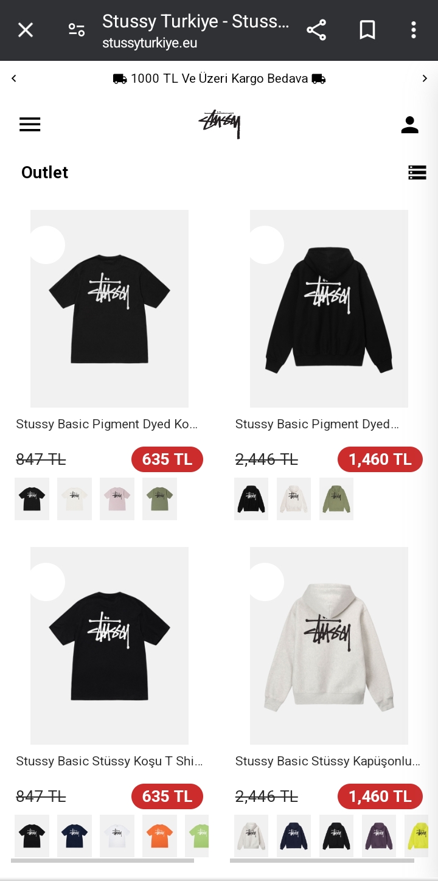Screen dimensions: 438x881
Task: Close the browser custom tab
Action: pyautogui.click(x=26, y=30)
